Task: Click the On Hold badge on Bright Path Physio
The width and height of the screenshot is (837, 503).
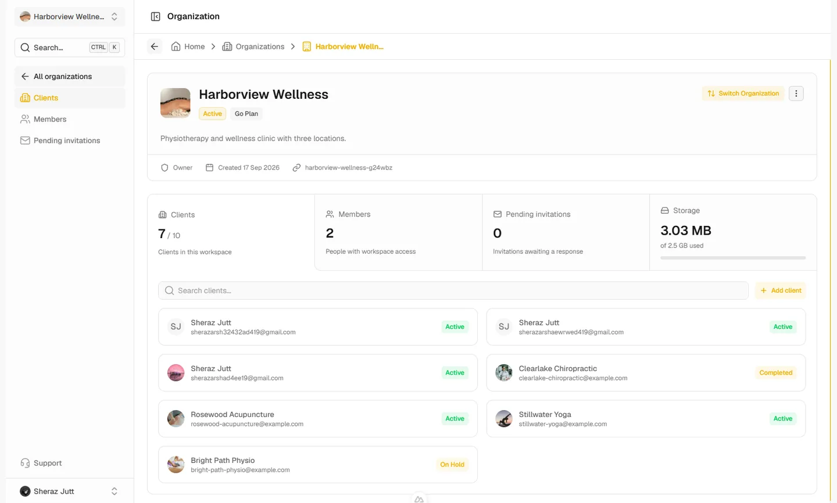Action: point(452,464)
